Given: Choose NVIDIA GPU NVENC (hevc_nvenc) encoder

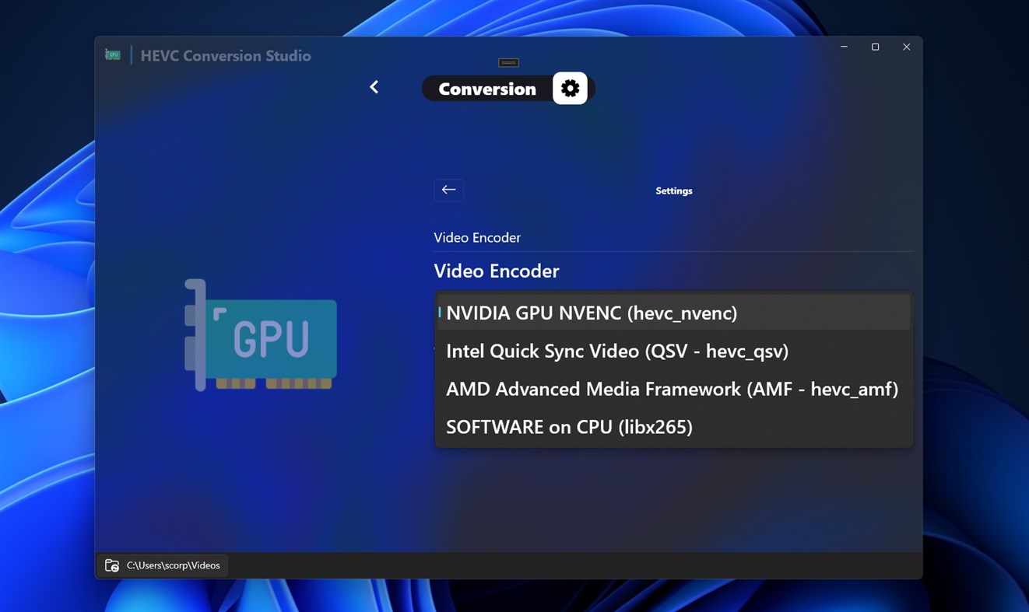Looking at the screenshot, I should click(x=674, y=313).
